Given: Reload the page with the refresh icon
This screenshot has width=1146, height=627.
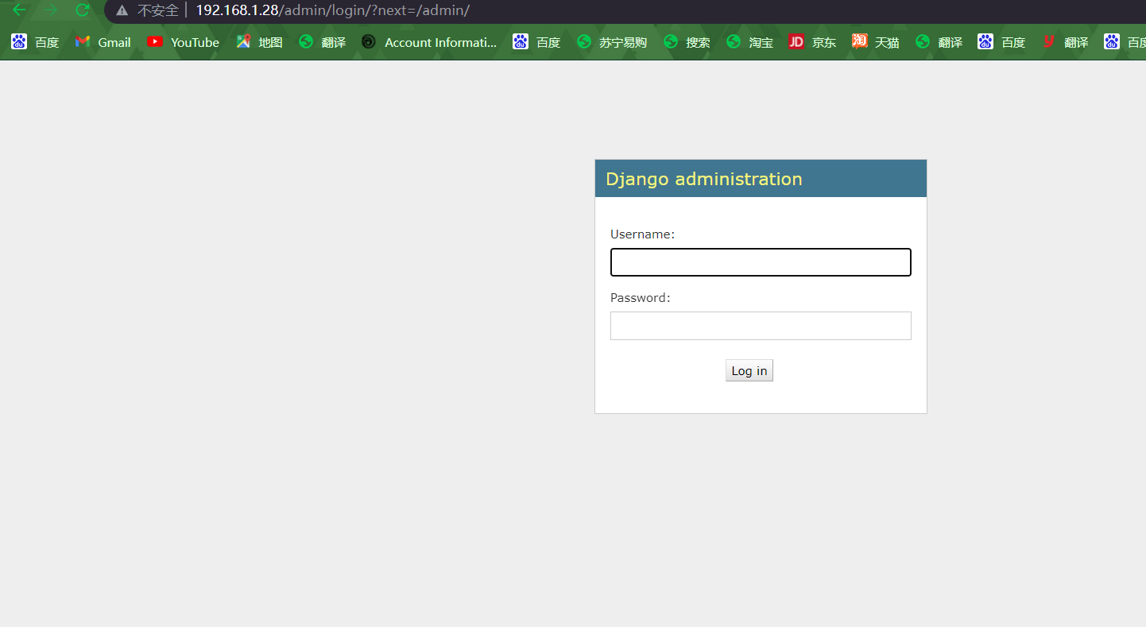Looking at the screenshot, I should 82,10.
